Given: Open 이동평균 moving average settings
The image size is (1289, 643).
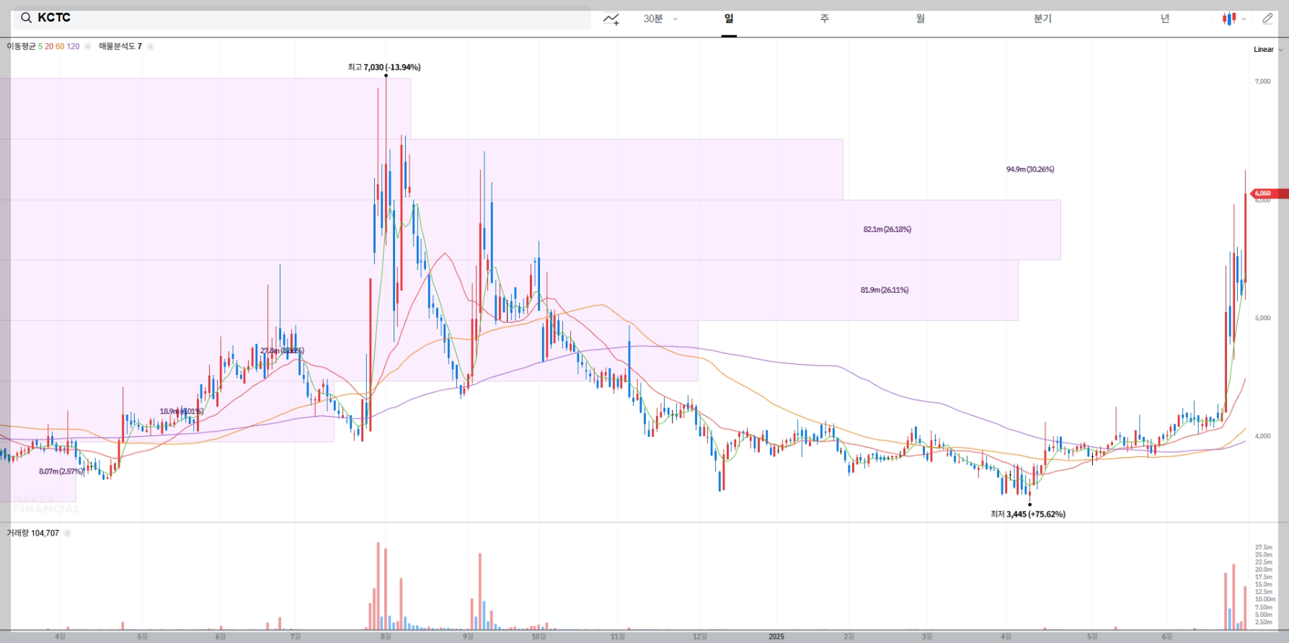Looking at the screenshot, I should click(x=43, y=46).
